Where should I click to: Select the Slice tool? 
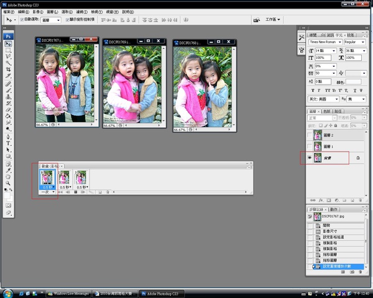pyautogui.click(x=8, y=76)
